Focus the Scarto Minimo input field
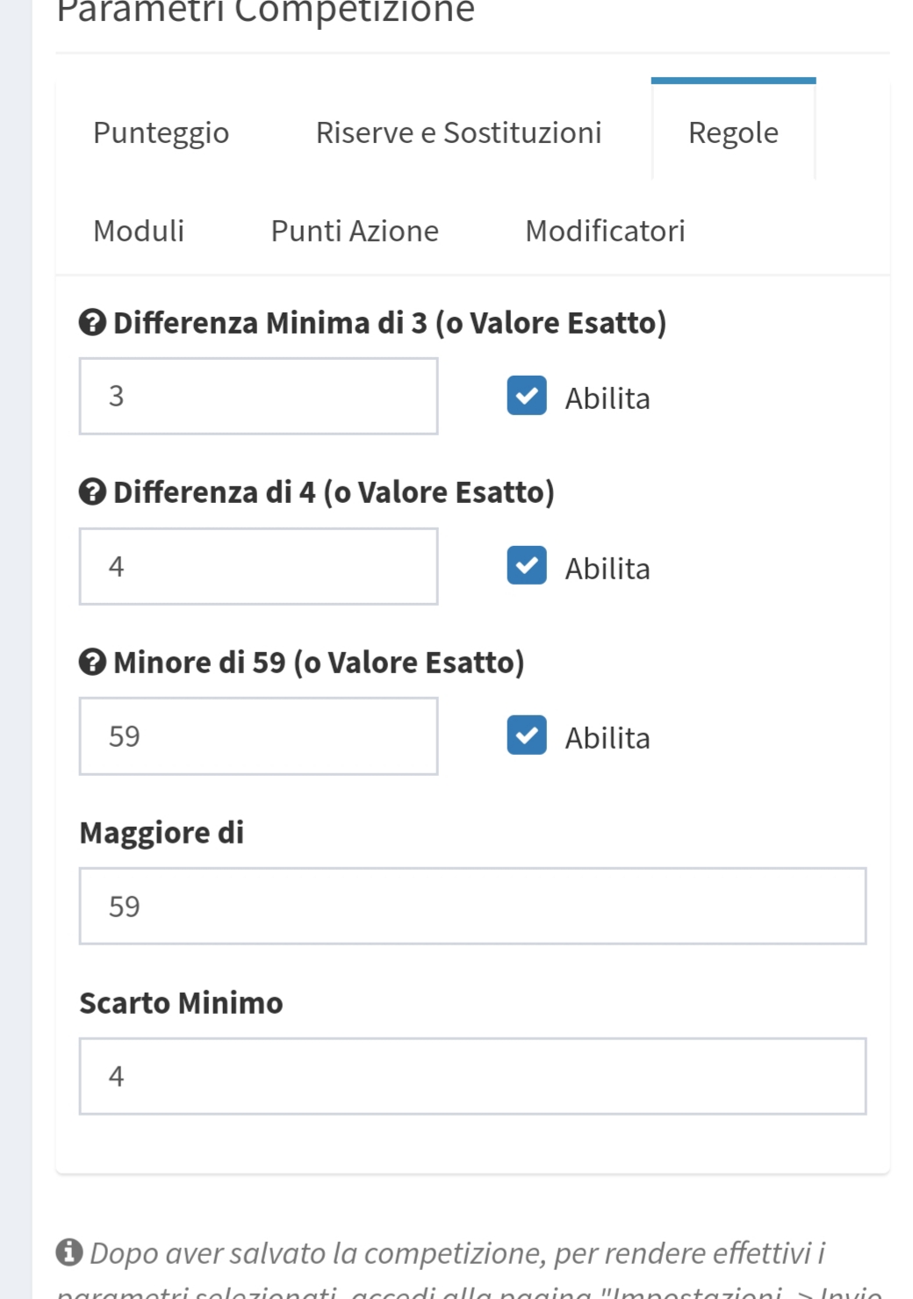This screenshot has width=913, height=1299. point(472,1076)
